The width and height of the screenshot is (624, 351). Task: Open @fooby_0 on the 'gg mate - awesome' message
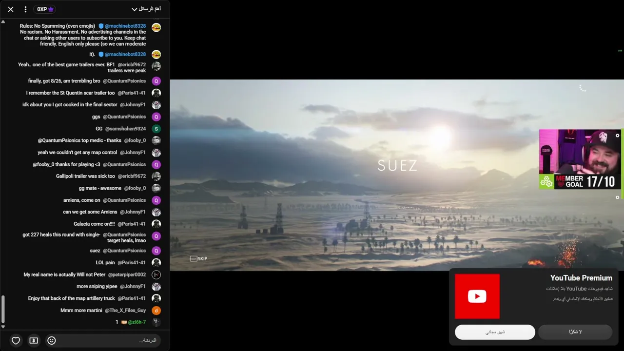pyautogui.click(x=135, y=188)
